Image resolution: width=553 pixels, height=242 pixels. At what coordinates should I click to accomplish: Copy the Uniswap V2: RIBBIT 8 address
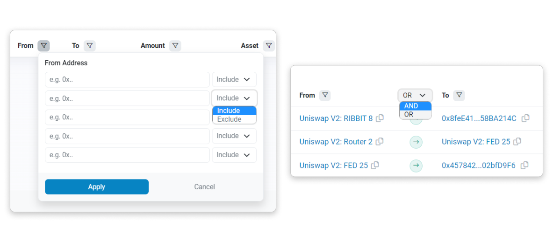click(380, 118)
